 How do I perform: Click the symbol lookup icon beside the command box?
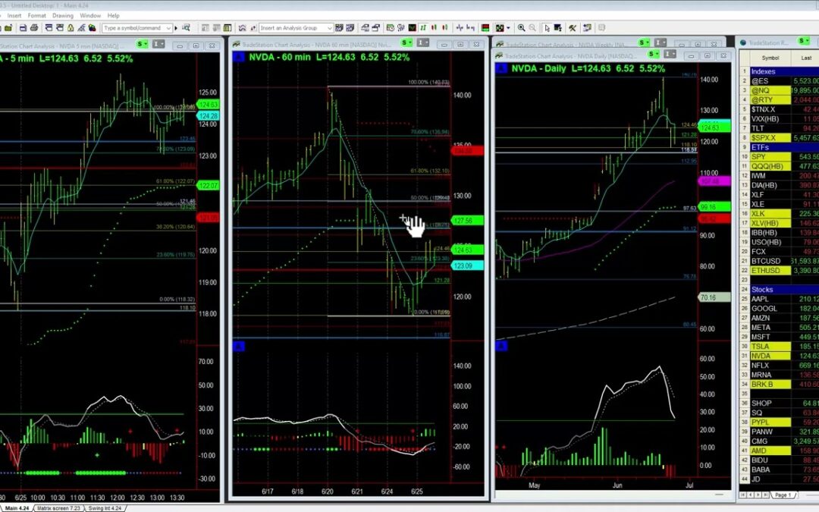point(187,28)
